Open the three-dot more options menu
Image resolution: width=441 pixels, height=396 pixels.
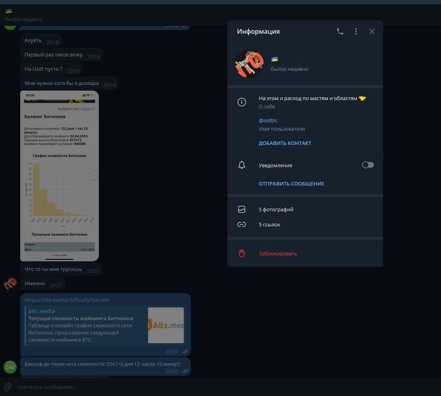[356, 31]
